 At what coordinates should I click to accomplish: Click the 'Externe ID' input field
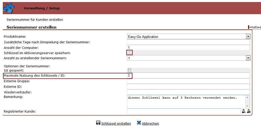[x=188, y=87]
